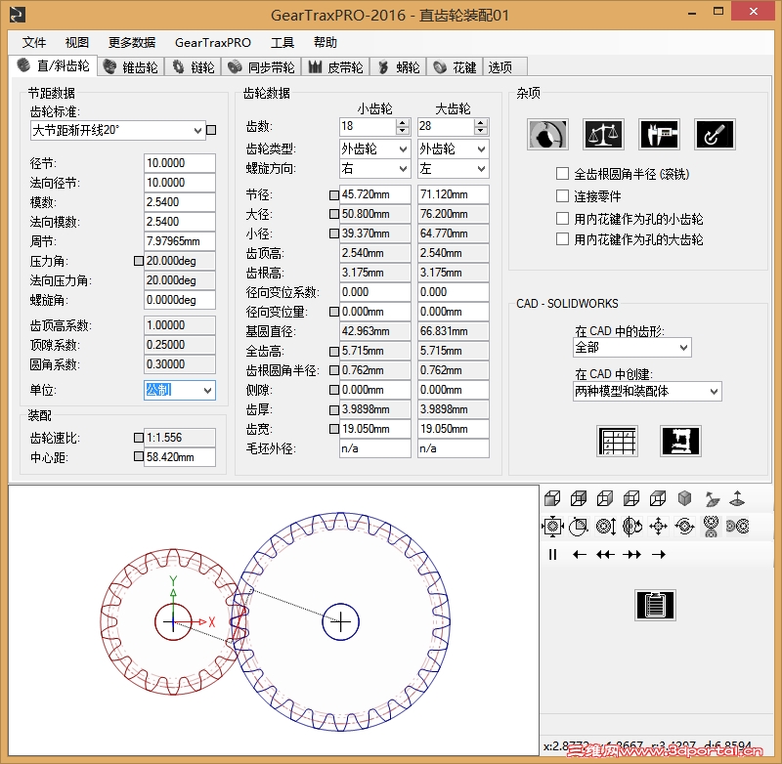Check 用内花键作为孔的小齿轮

coord(563,218)
